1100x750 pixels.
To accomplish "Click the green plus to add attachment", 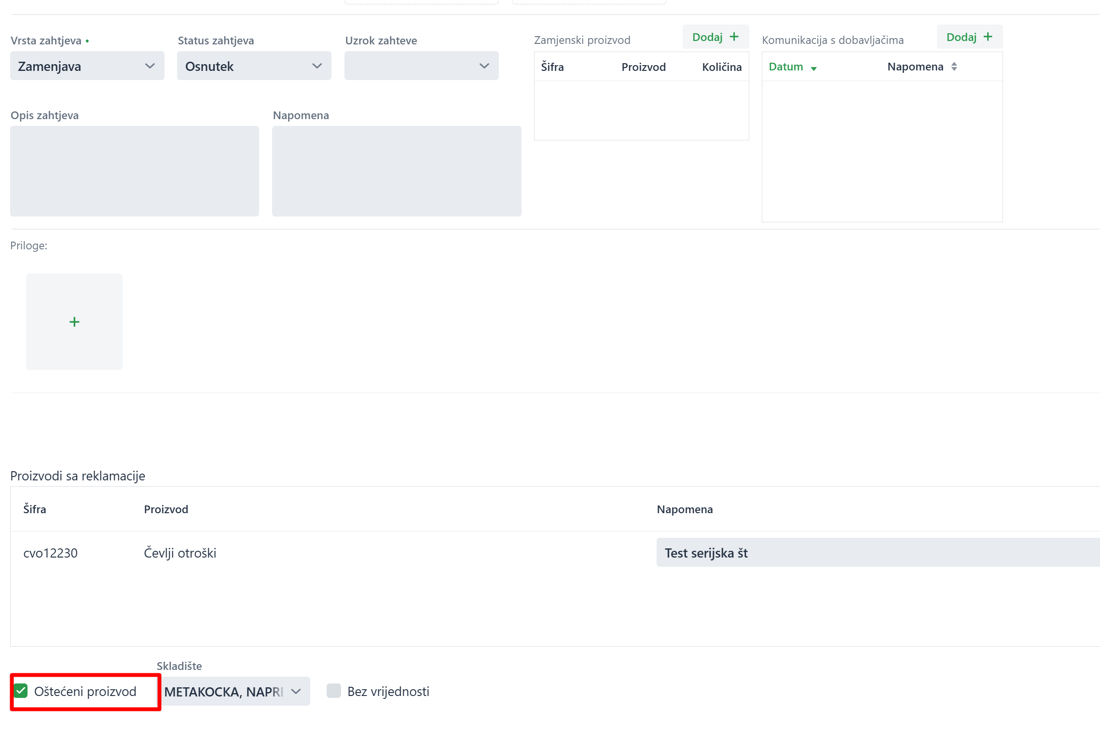I will [74, 322].
